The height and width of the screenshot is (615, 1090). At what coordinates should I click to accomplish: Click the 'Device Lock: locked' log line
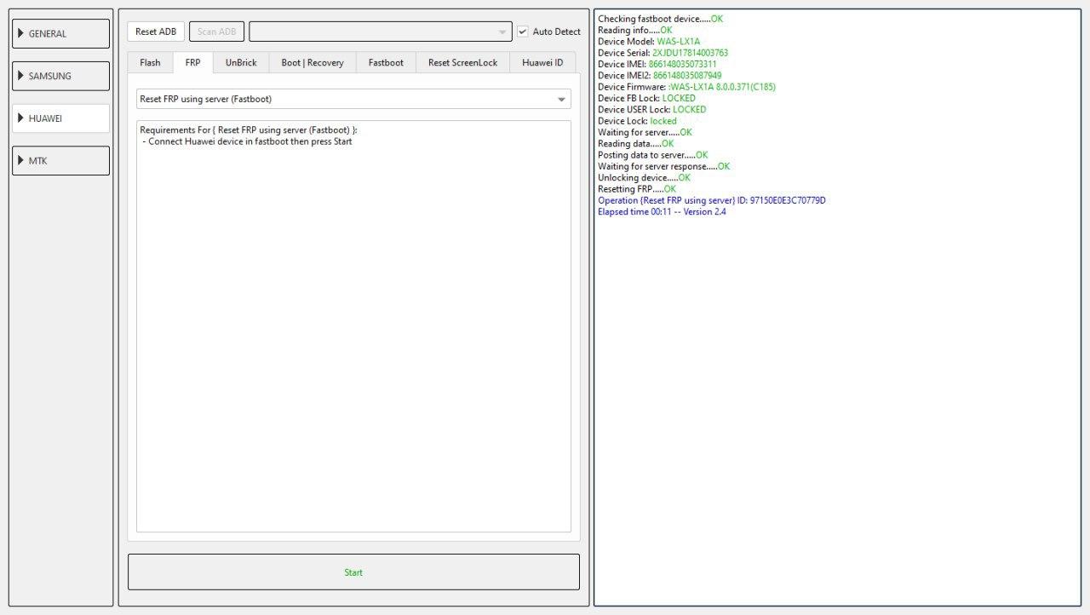click(638, 121)
